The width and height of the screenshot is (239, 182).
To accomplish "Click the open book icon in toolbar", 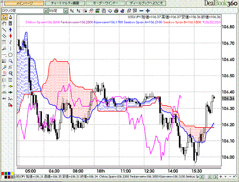I will 110,10.
